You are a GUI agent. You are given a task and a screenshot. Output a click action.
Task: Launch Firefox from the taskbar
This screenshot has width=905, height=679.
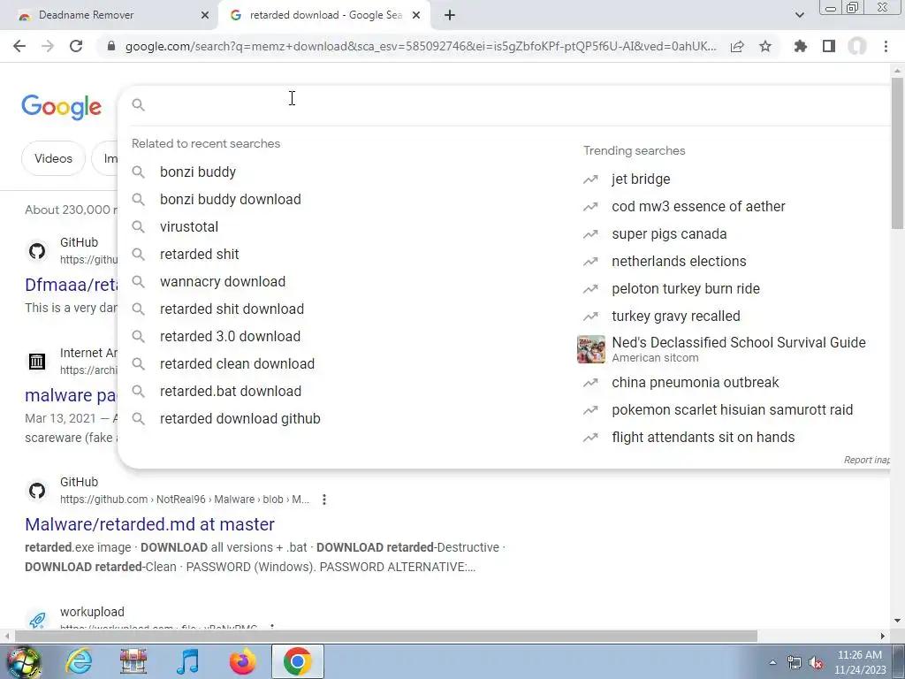click(242, 661)
